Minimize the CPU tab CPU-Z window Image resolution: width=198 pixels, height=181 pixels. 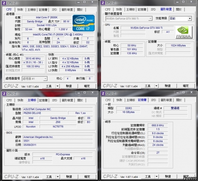pos(78,2)
